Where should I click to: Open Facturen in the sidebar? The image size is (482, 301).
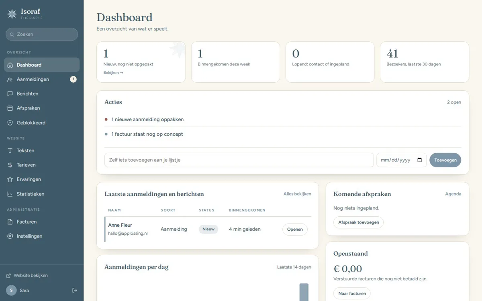pyautogui.click(x=42, y=222)
